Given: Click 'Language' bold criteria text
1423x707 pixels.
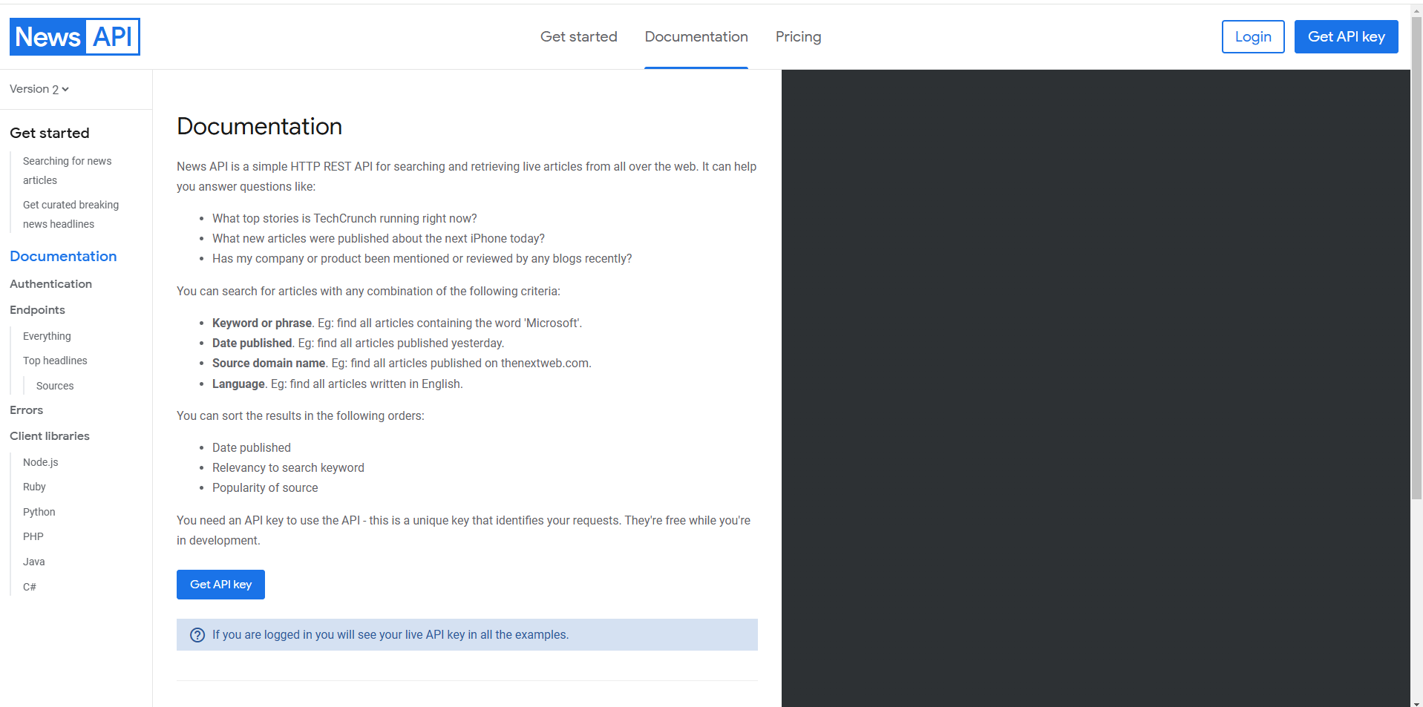Looking at the screenshot, I should tap(238, 384).
